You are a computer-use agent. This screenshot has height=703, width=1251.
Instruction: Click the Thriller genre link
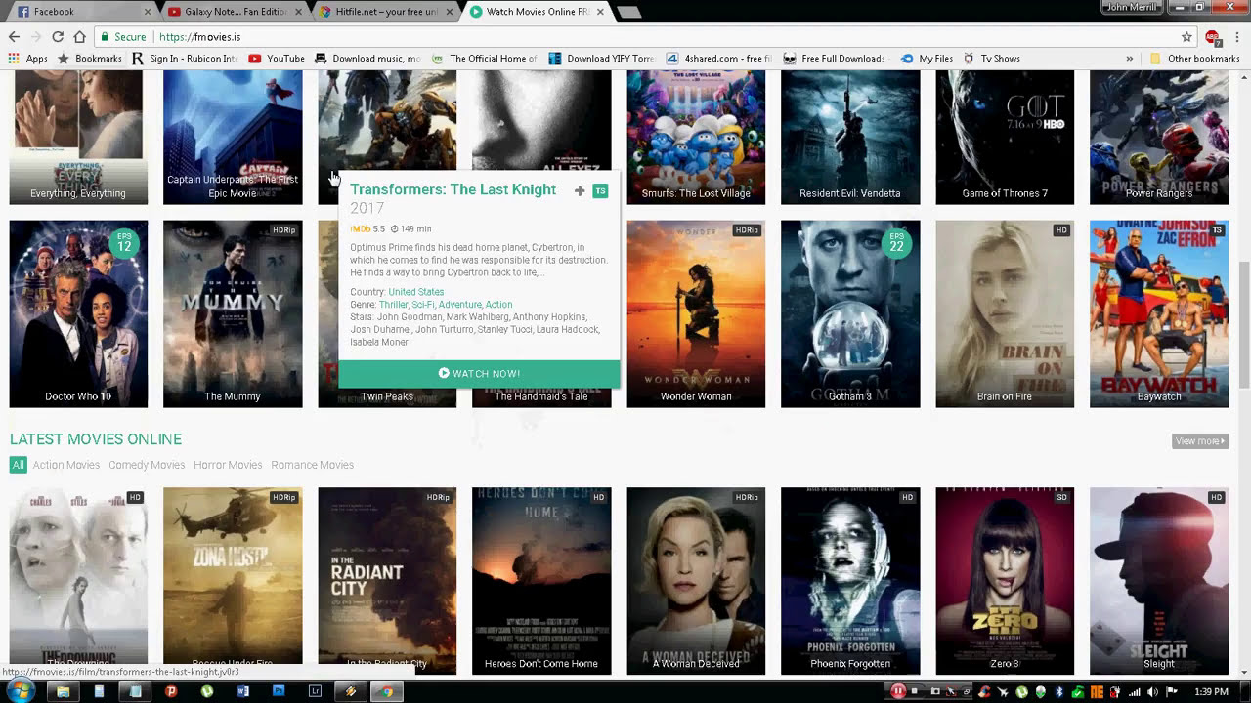coord(393,305)
